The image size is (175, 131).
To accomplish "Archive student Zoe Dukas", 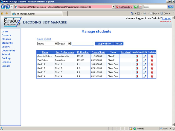I will (x=137, y=60).
